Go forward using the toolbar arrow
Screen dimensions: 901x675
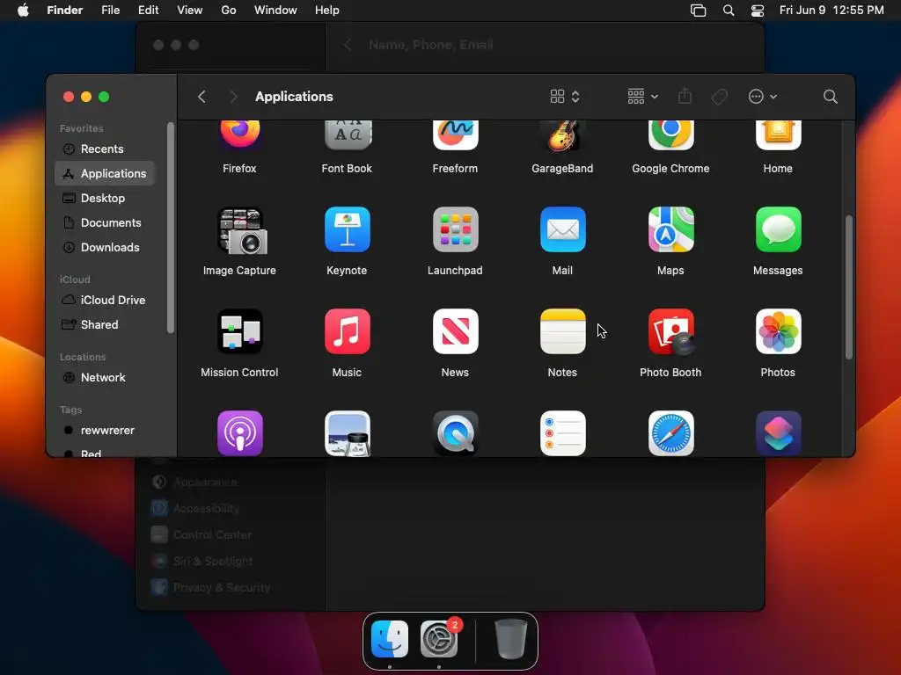(232, 97)
